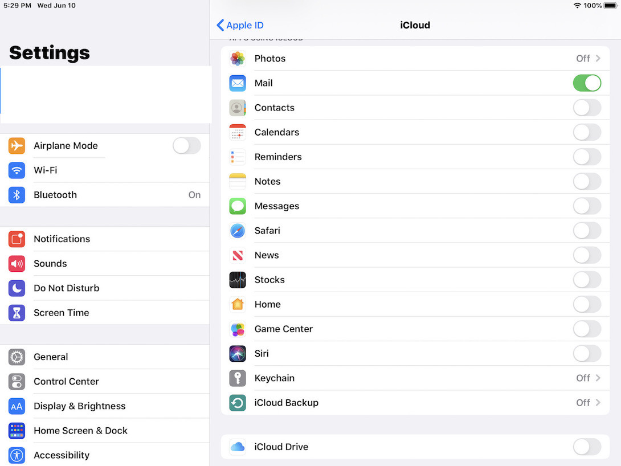This screenshot has width=621, height=466.
Task: Tap the Home house icon
Action: [238, 304]
